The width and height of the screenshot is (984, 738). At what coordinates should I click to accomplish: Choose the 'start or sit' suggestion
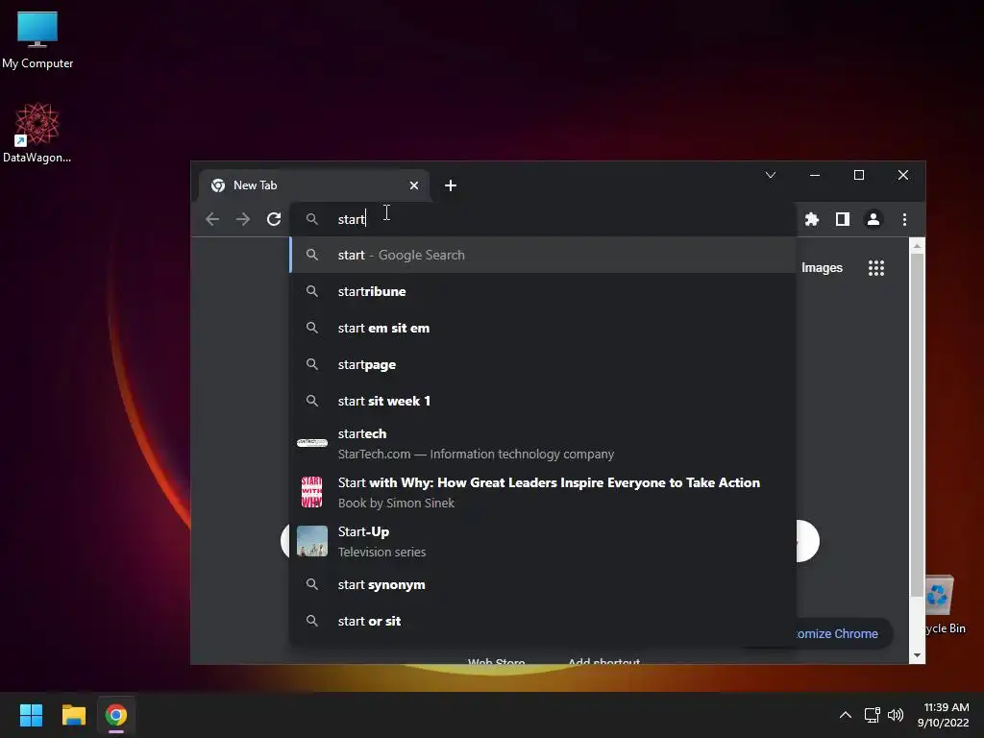click(543, 621)
